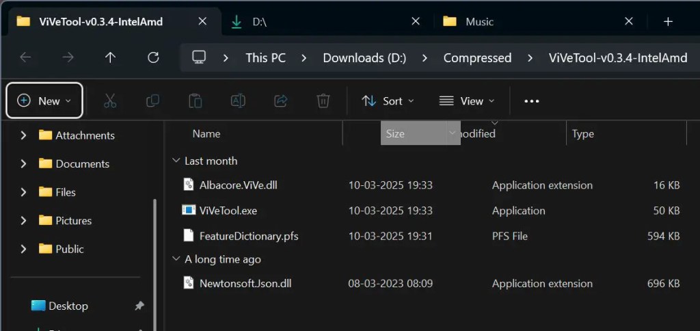Click the Albacore.ViVe.dll file icon
The image size is (700, 331).
(x=189, y=185)
